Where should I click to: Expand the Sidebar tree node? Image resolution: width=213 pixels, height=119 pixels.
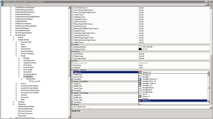13,37
